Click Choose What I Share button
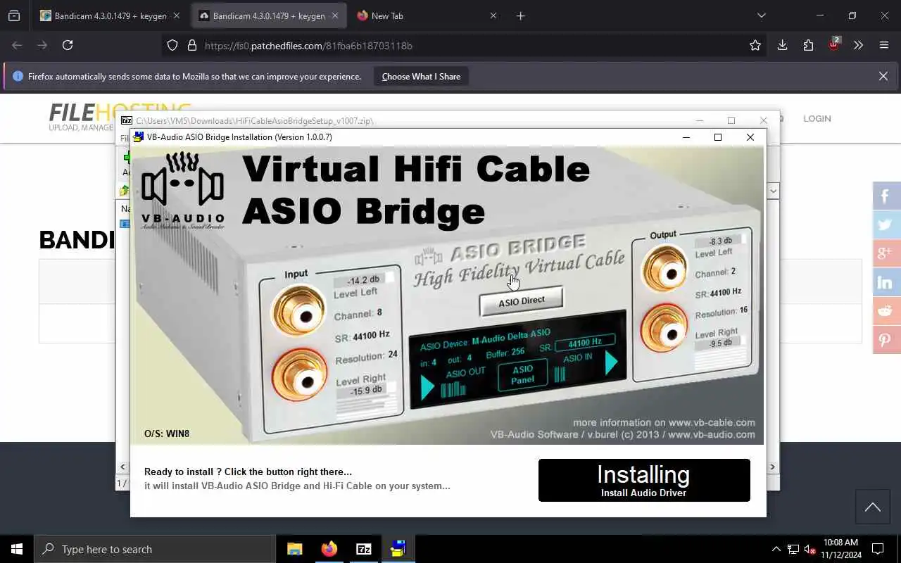The width and height of the screenshot is (901, 563). (x=421, y=76)
